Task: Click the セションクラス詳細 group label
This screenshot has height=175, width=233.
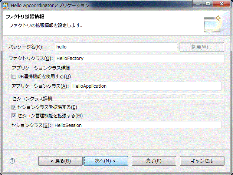Action: pos(32,98)
